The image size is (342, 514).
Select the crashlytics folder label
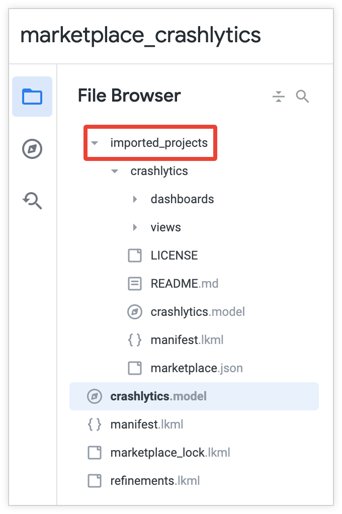[x=159, y=171]
